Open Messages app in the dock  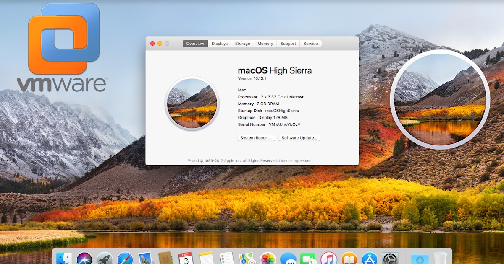288,259
